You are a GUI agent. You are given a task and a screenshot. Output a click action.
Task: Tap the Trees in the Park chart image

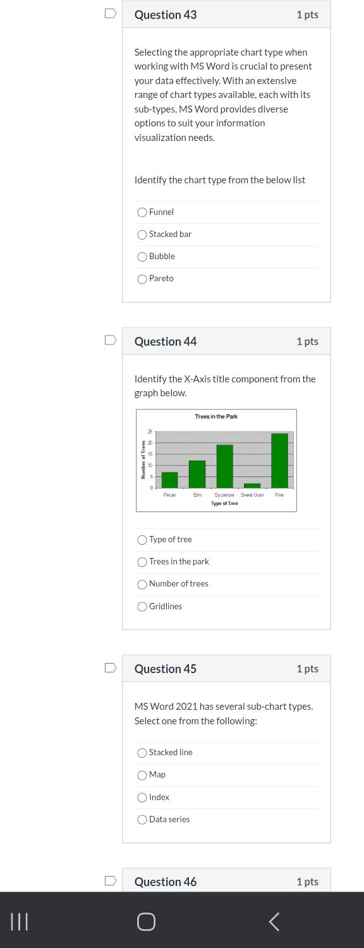[216, 459]
